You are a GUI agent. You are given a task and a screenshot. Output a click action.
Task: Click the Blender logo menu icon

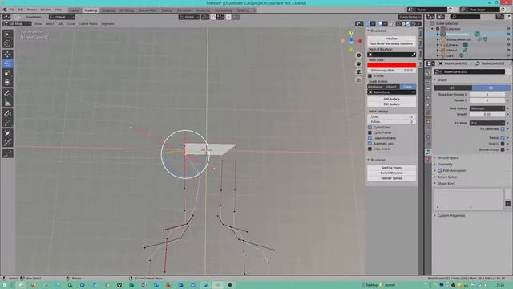[5, 10]
